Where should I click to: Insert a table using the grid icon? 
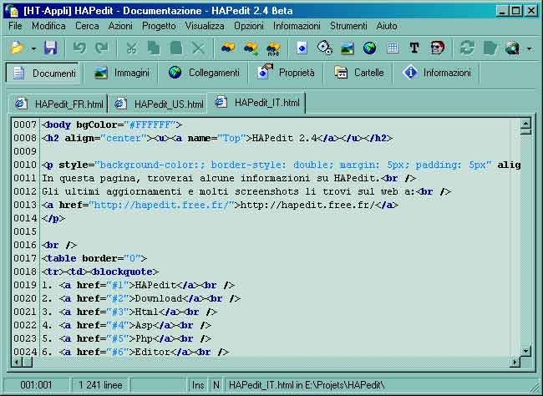(393, 48)
